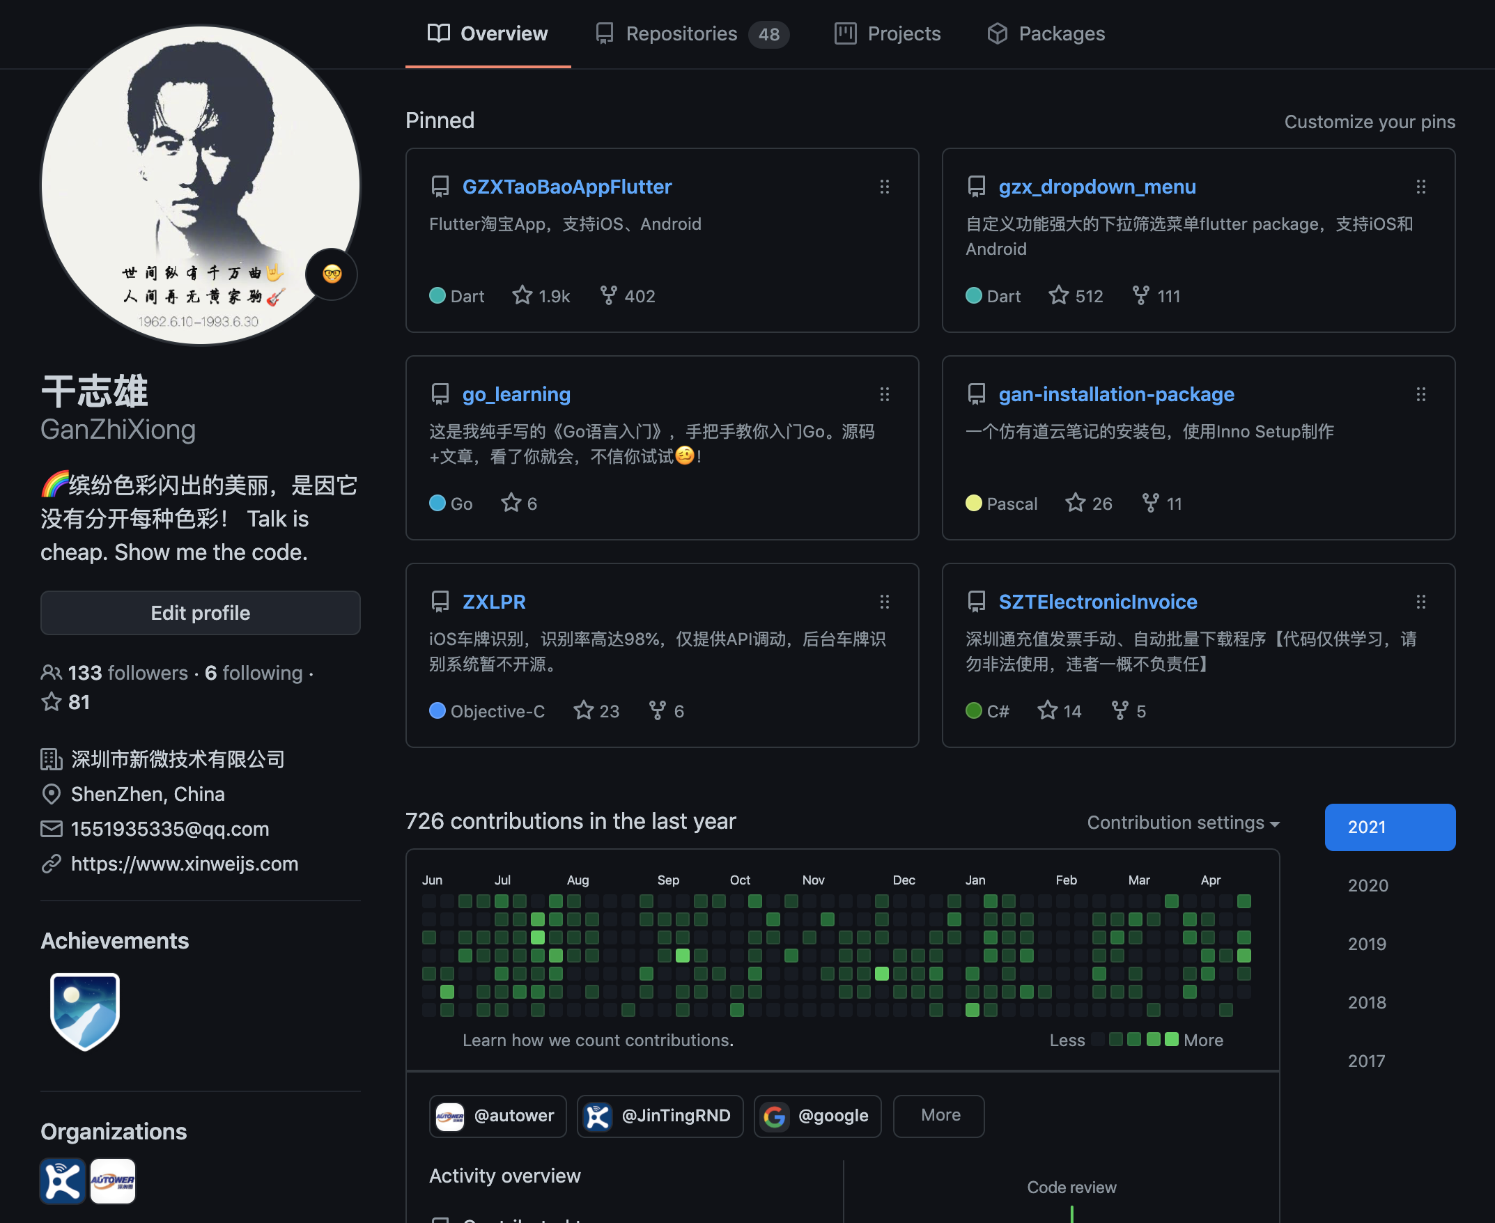This screenshot has height=1223, width=1495.
Task: Click the gzx_dropdown_menu repository icon
Action: coord(977,185)
